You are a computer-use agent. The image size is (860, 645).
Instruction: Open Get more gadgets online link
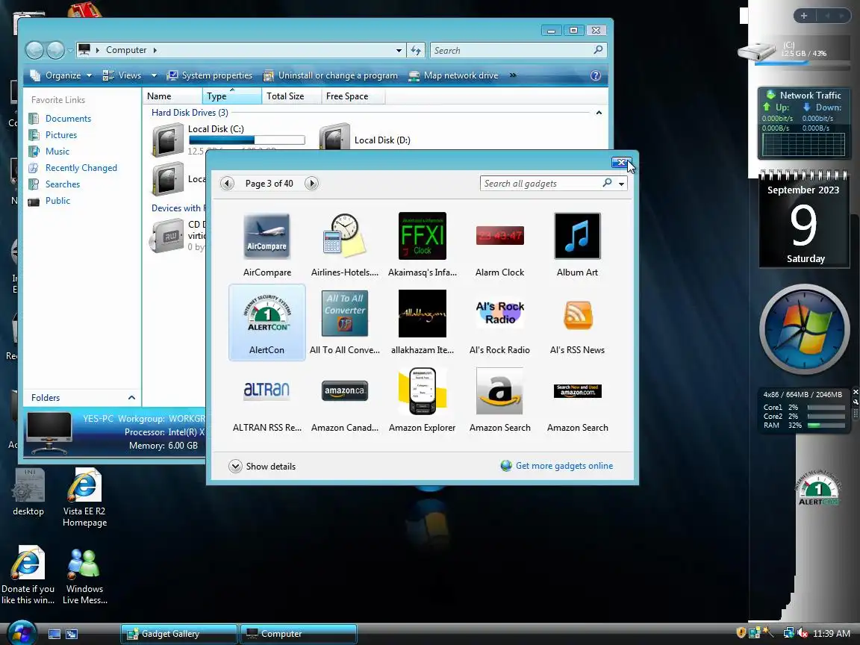557,466
